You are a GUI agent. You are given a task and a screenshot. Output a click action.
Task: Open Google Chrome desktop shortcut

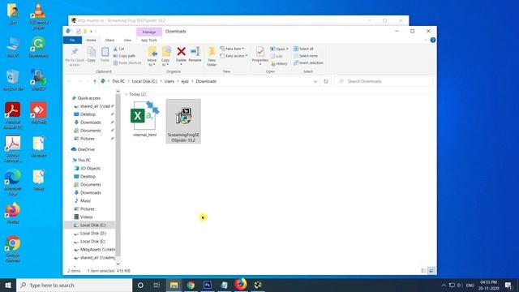tap(13, 249)
